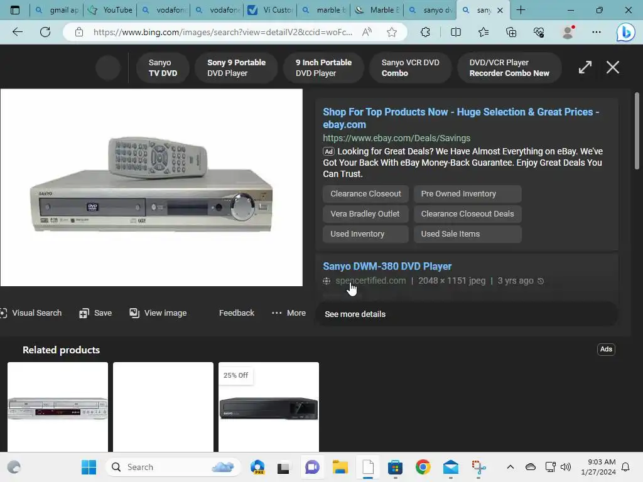643x482 pixels.
Task: Click the Clearance Closeout ad button
Action: (366, 193)
